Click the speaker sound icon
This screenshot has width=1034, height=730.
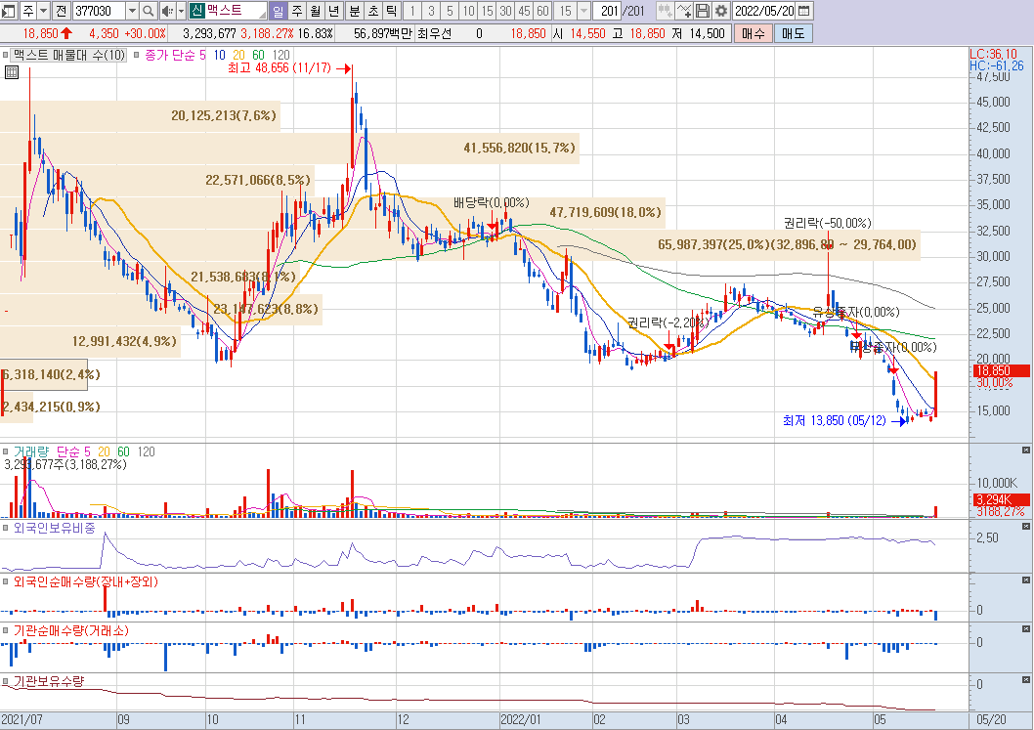[167, 11]
